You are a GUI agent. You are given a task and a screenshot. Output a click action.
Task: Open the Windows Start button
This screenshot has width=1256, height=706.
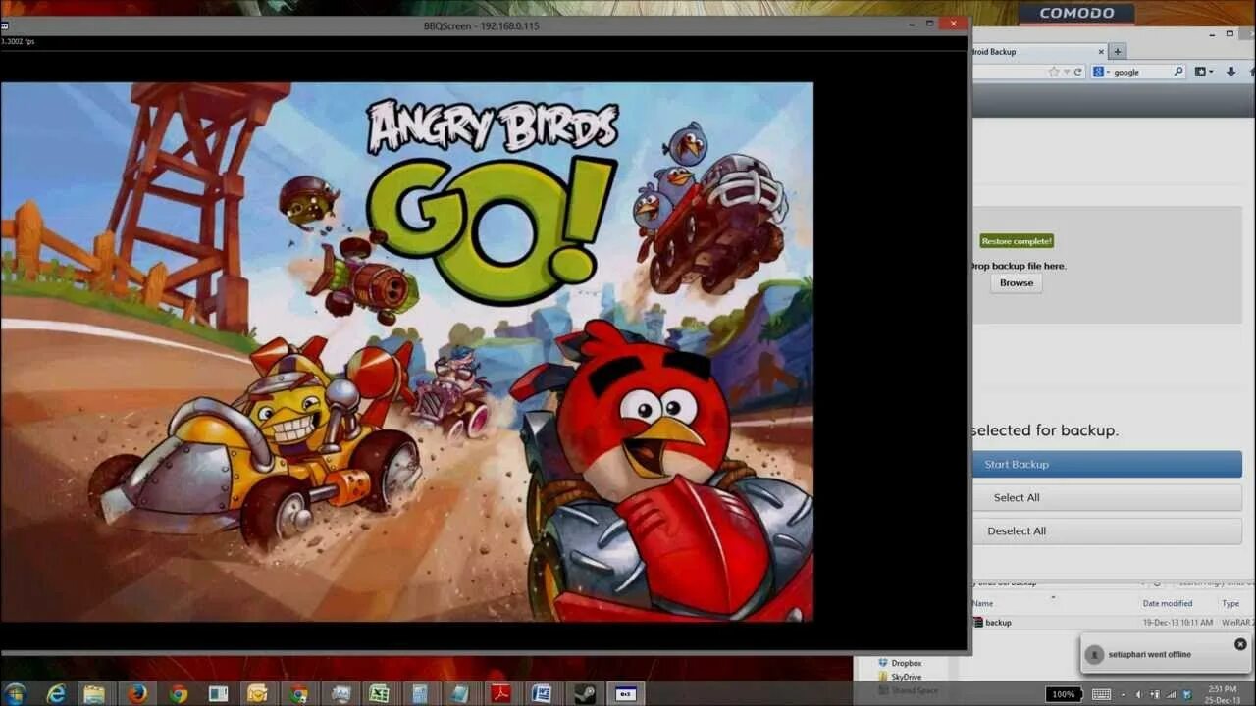[x=15, y=693]
